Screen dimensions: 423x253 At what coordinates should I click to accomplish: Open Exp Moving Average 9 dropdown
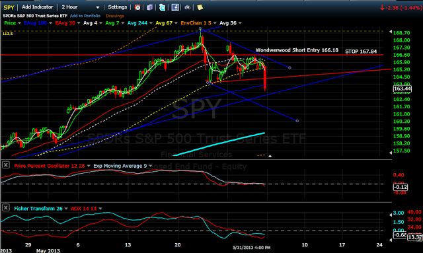[x=151, y=166]
